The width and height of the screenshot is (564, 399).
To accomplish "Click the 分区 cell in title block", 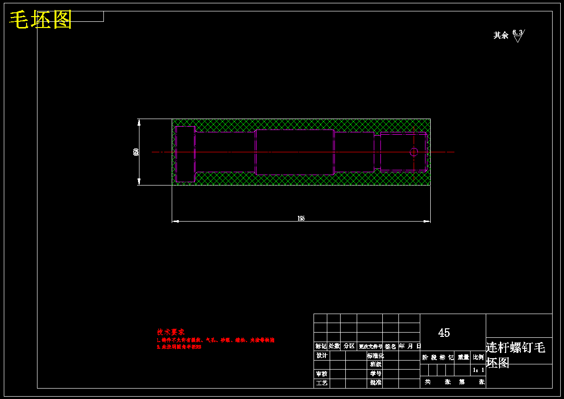I will (x=349, y=346).
